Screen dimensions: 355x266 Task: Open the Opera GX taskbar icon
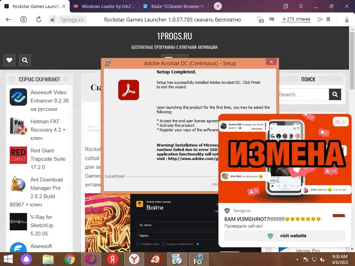(91, 259)
